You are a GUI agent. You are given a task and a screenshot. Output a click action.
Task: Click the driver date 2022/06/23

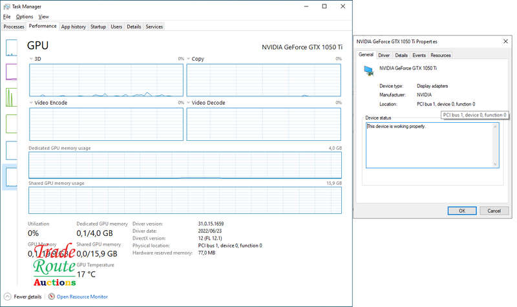click(x=209, y=231)
